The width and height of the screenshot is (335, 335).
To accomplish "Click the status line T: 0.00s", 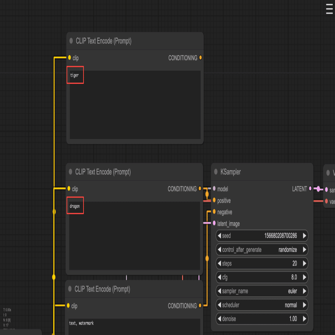I will click(7, 310).
